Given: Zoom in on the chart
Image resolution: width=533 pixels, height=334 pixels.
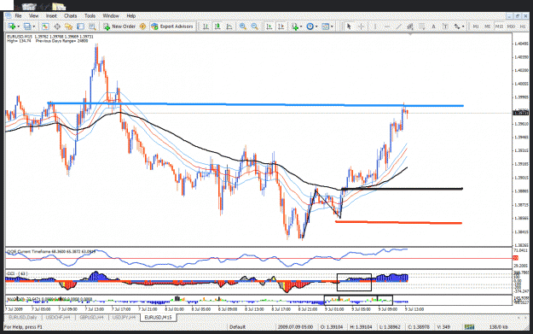Looking at the screenshot, I should pyautogui.click(x=243, y=26).
